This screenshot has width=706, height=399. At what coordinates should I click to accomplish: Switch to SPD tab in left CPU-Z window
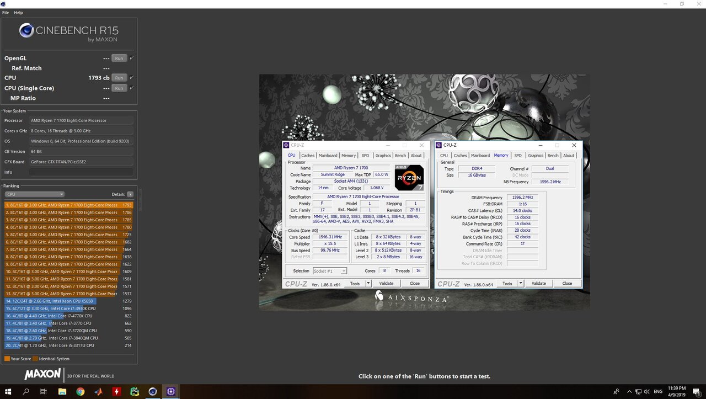[365, 156]
